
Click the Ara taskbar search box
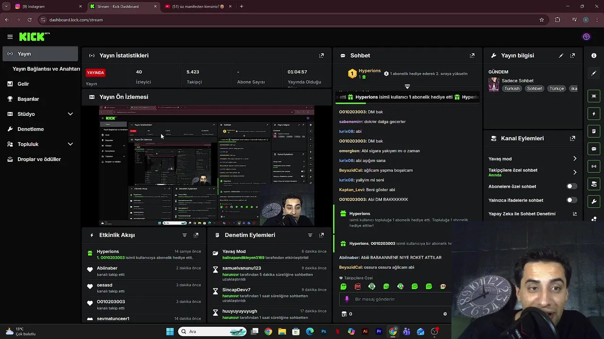212,331
